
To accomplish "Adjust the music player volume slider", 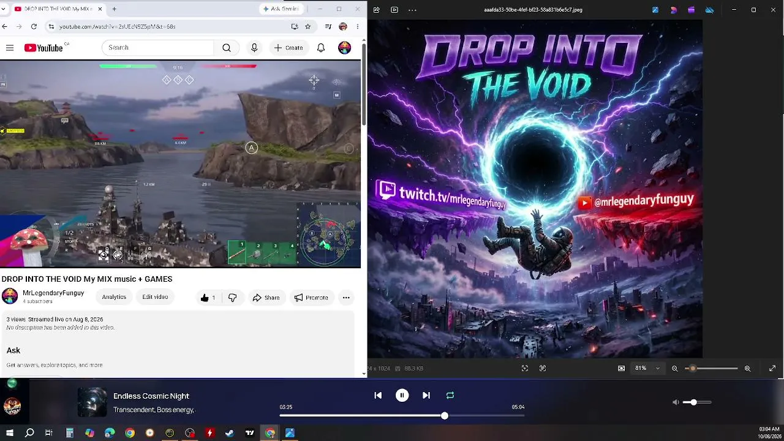I will tap(698, 402).
